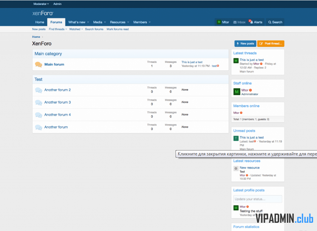
Task: Click Mark forums read
Action: 118,29
